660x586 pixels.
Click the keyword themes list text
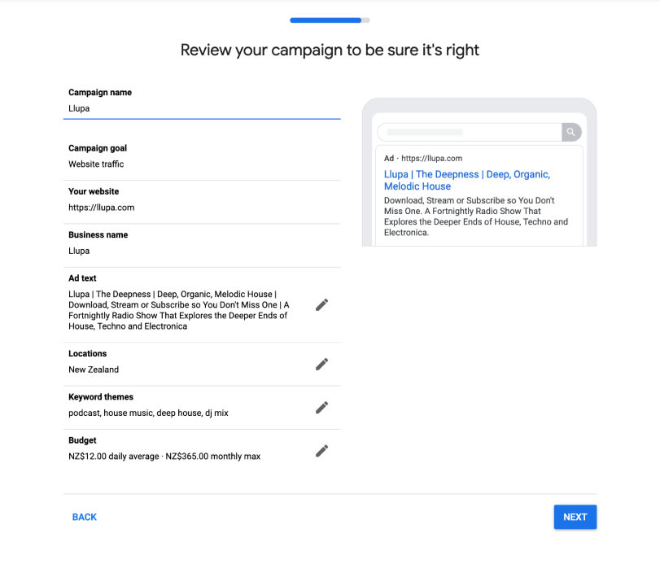pos(148,413)
